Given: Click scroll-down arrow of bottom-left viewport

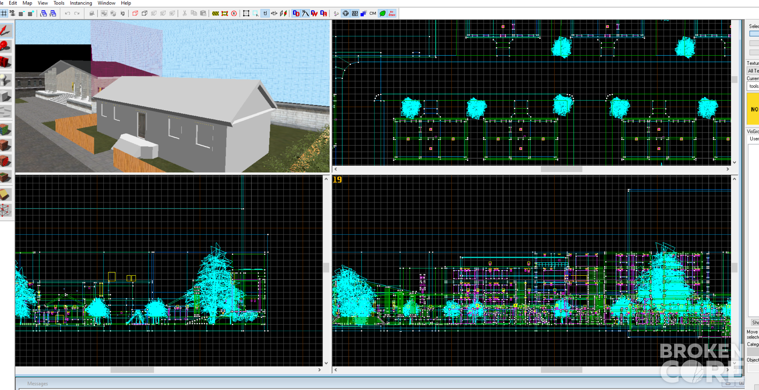Looking at the screenshot, I should pyautogui.click(x=326, y=363).
